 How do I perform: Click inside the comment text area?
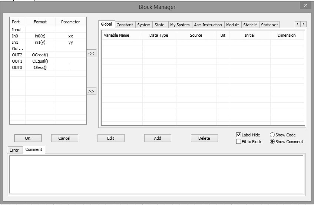[x=156, y=174]
